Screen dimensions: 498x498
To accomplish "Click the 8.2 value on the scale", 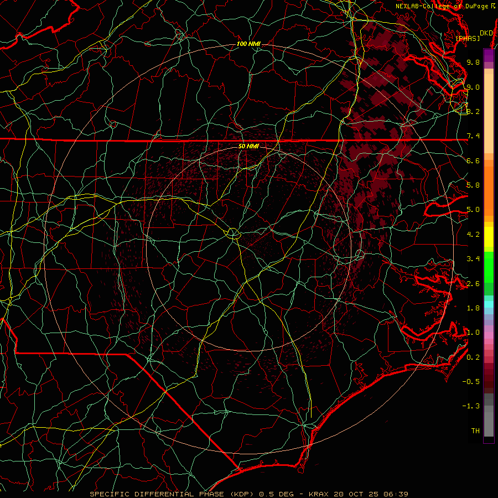I will click(x=473, y=111).
